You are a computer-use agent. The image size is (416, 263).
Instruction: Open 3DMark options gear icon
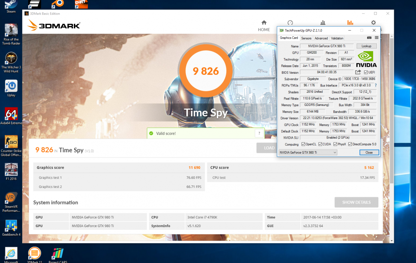[373, 23]
